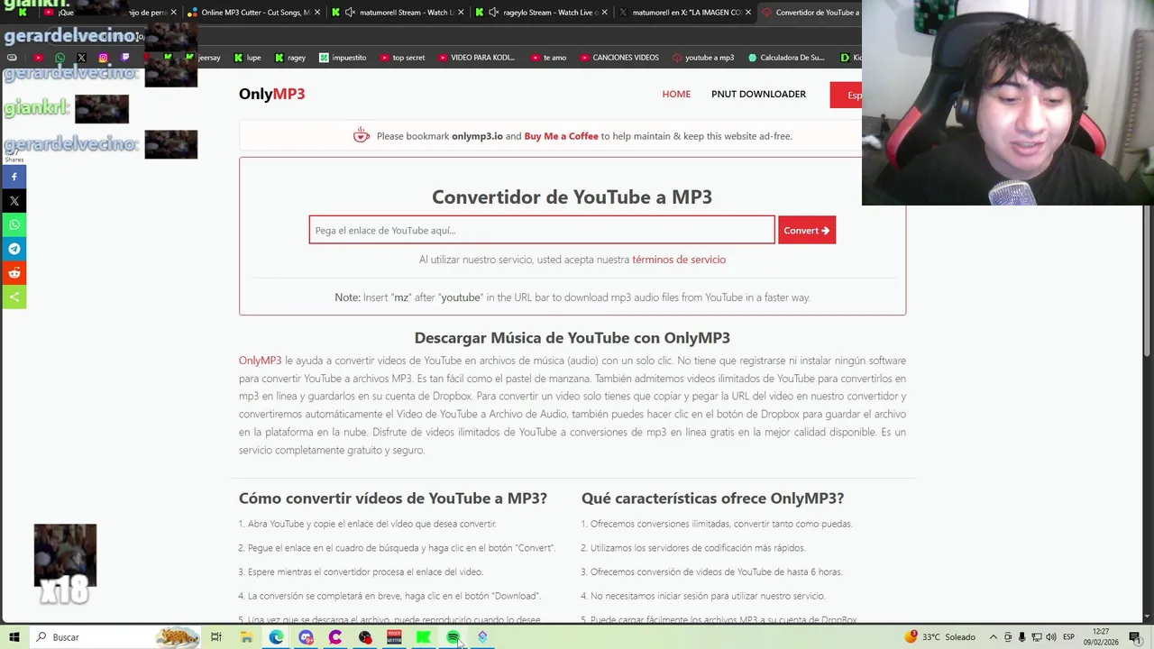Open the CANCIONES VIDEOS bookmark
Viewport: 1154px width, 649px height.
[x=618, y=58]
